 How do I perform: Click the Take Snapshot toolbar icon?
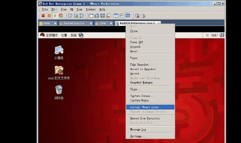(70, 15)
